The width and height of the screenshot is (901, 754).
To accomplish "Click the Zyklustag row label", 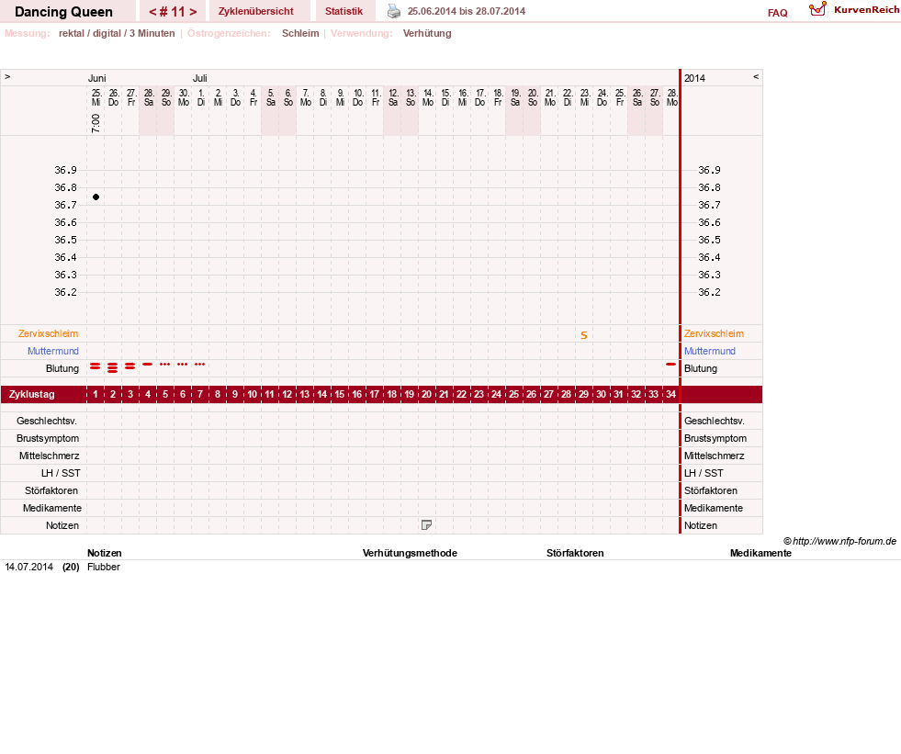I will pyautogui.click(x=31, y=395).
